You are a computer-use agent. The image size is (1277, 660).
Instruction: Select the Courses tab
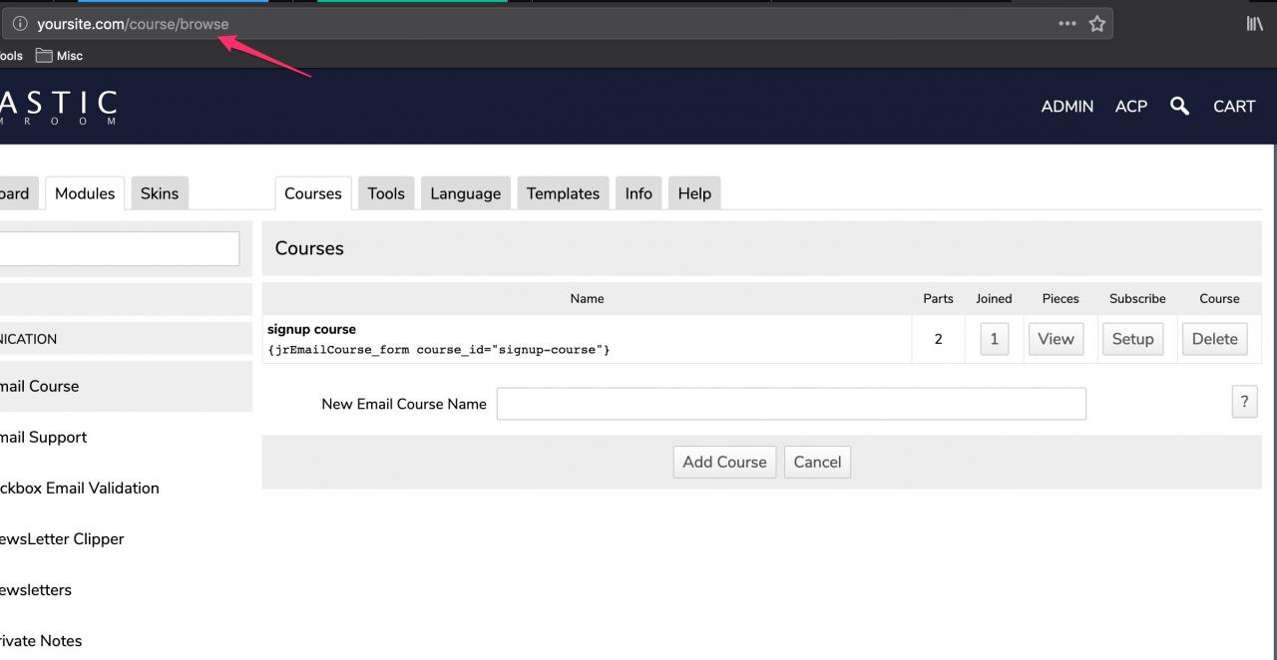click(x=313, y=193)
